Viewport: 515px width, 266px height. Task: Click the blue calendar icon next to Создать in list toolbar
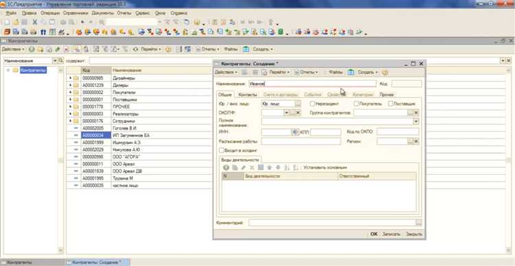pos(246,49)
